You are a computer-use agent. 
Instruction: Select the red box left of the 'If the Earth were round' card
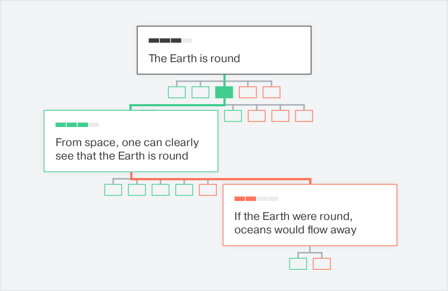point(208,190)
